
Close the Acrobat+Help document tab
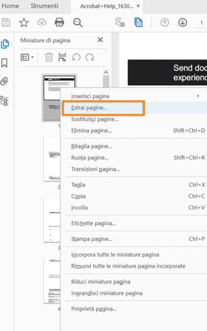point(138,6)
